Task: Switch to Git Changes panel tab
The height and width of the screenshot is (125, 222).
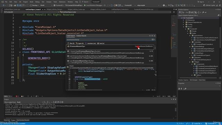Action: click(x=194, y=80)
